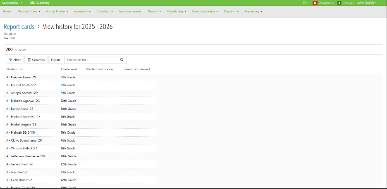387x189 pixels.
Task: Click the 200 Students count label
Action: pyautogui.click(x=16, y=50)
